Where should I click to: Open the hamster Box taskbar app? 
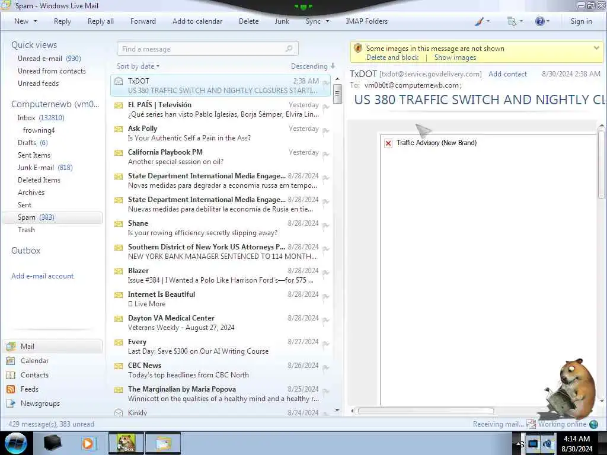(x=126, y=443)
